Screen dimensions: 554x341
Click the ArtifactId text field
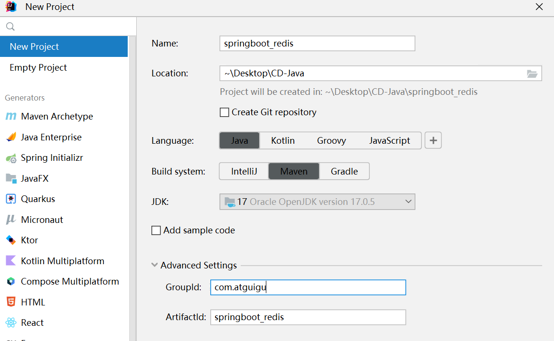pyautogui.click(x=308, y=317)
